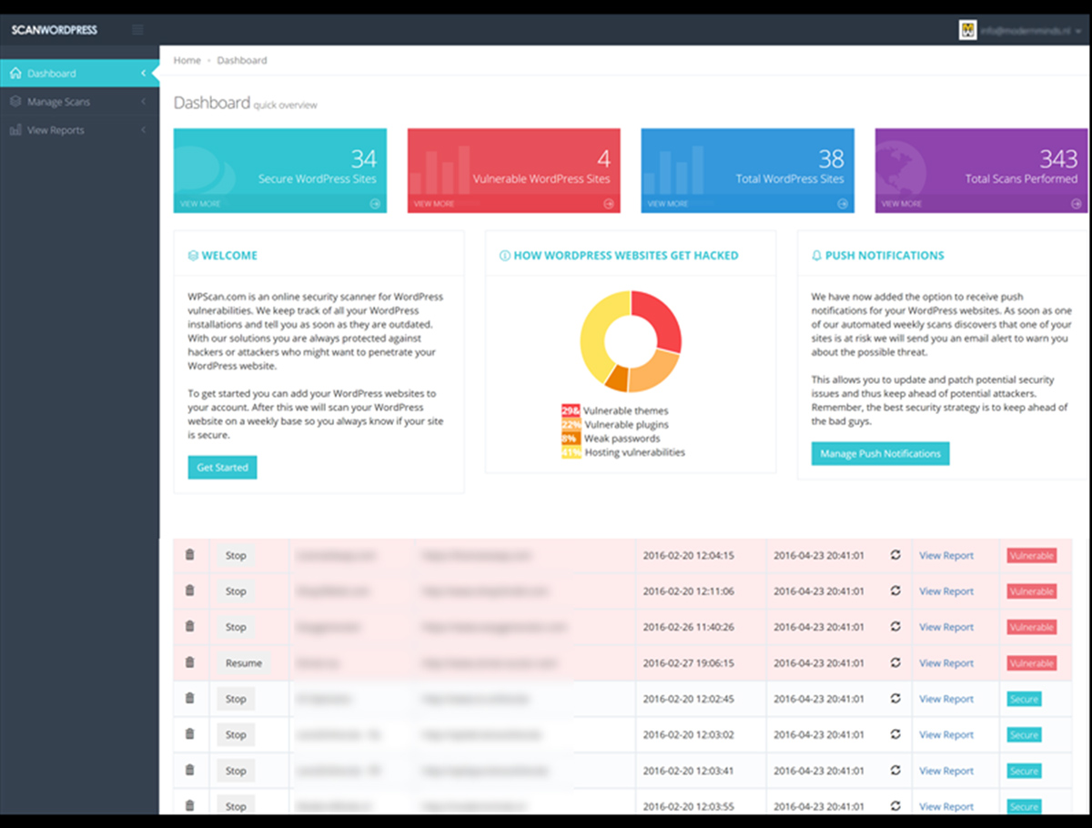Select View Reports in the sidebar
Image resolution: width=1092 pixels, height=828 pixels.
click(79, 130)
